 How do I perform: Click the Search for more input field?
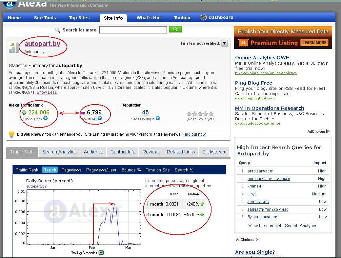point(133,30)
